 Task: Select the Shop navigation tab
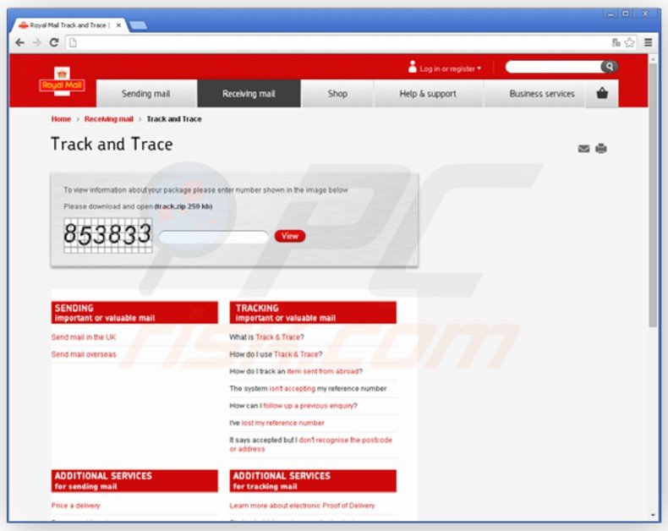337,94
